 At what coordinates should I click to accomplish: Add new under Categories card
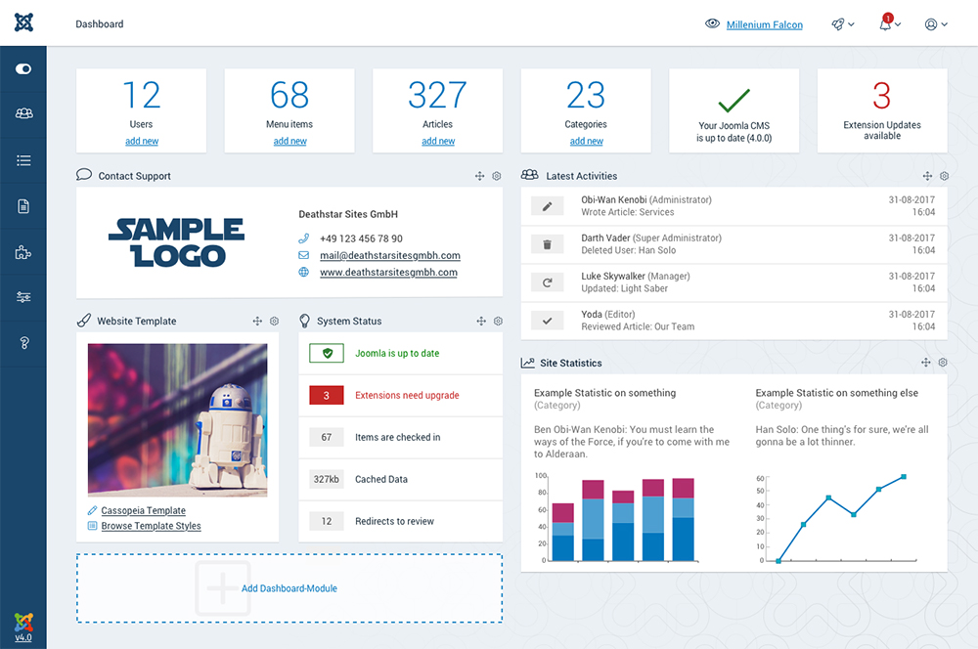(x=586, y=141)
